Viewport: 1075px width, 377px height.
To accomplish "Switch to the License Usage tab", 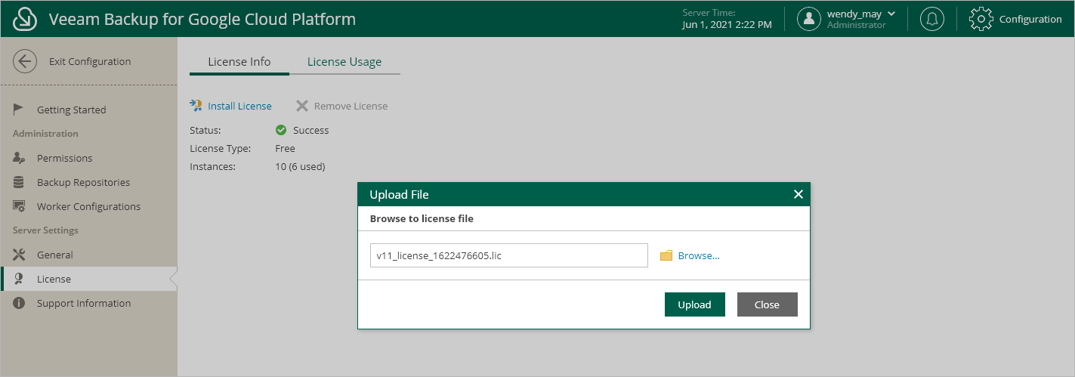I will [344, 62].
